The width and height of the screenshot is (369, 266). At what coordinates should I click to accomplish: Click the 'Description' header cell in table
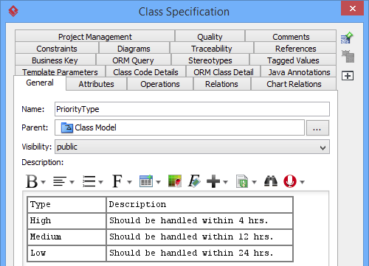(199, 205)
